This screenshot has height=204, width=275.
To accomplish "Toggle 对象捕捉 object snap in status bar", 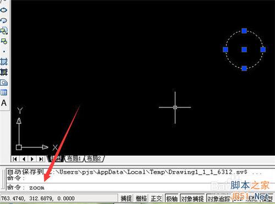I will click(x=193, y=199).
